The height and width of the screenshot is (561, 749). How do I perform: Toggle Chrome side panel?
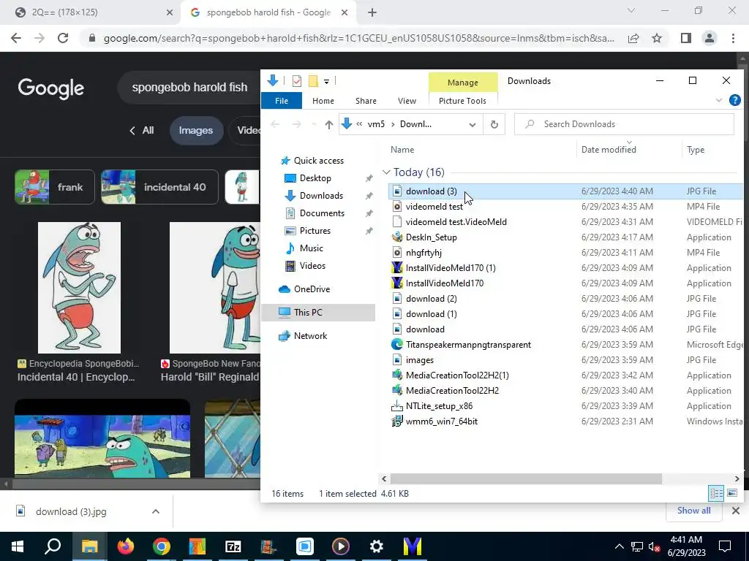pyautogui.click(x=686, y=38)
